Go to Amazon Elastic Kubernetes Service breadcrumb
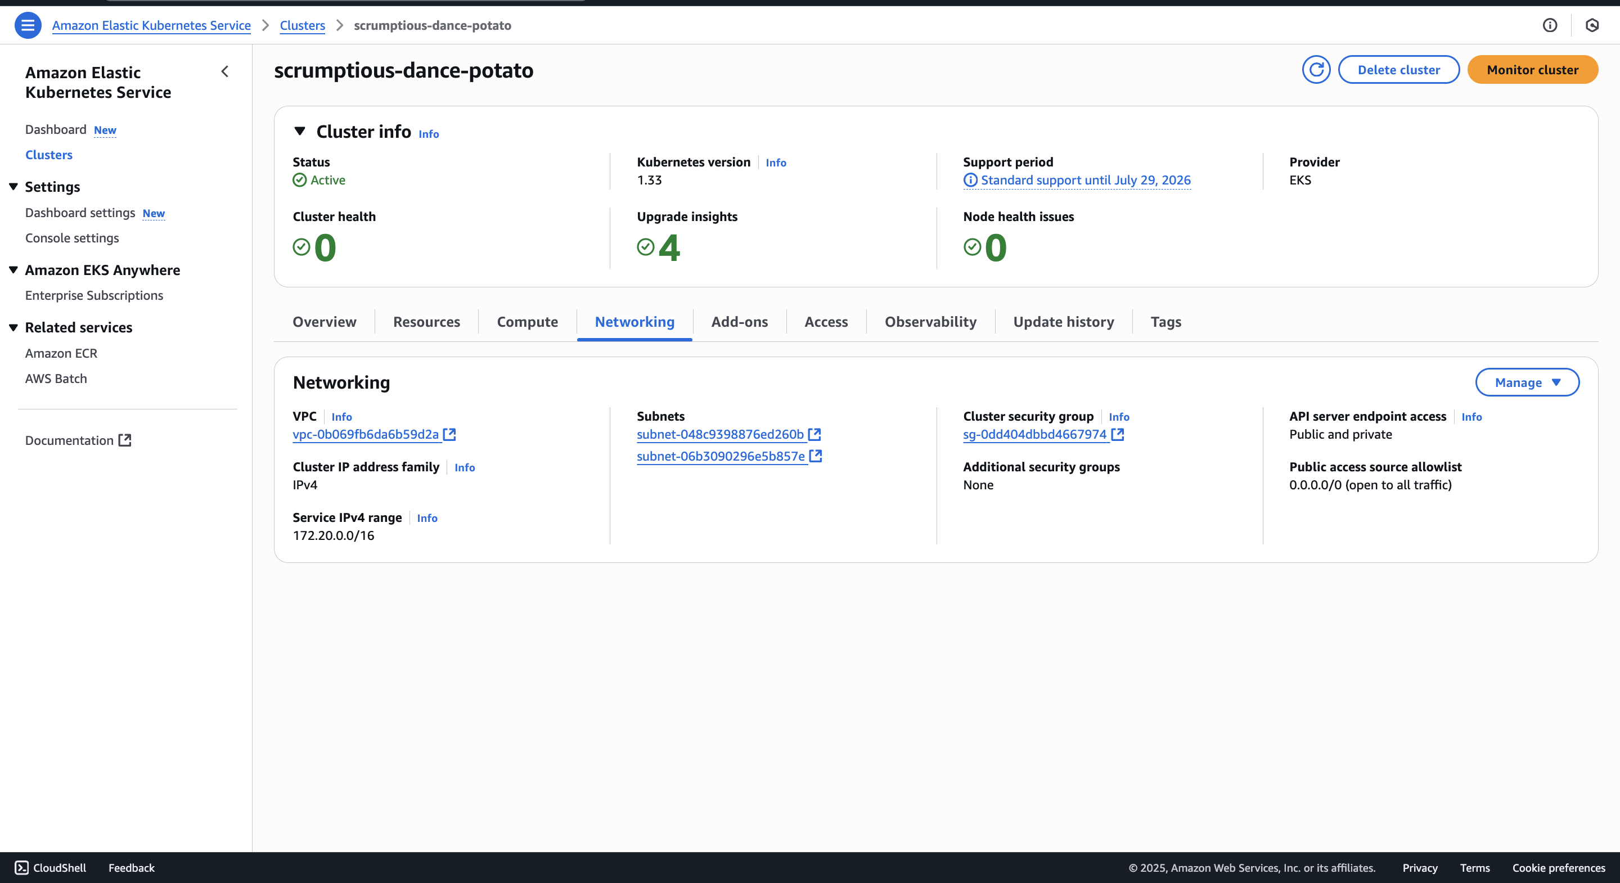Viewport: 1620px width, 883px height. [151, 25]
